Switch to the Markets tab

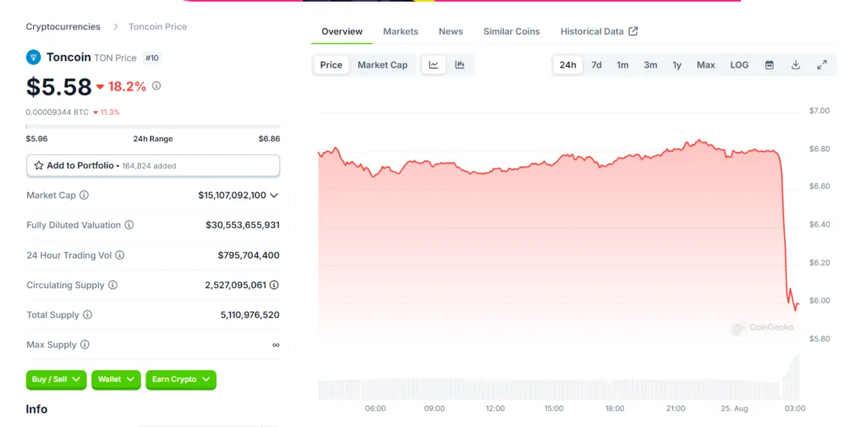[x=400, y=31]
